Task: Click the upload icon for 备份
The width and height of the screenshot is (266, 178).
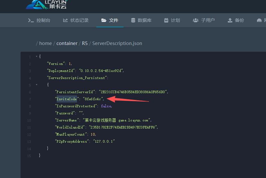Action: (230, 20)
